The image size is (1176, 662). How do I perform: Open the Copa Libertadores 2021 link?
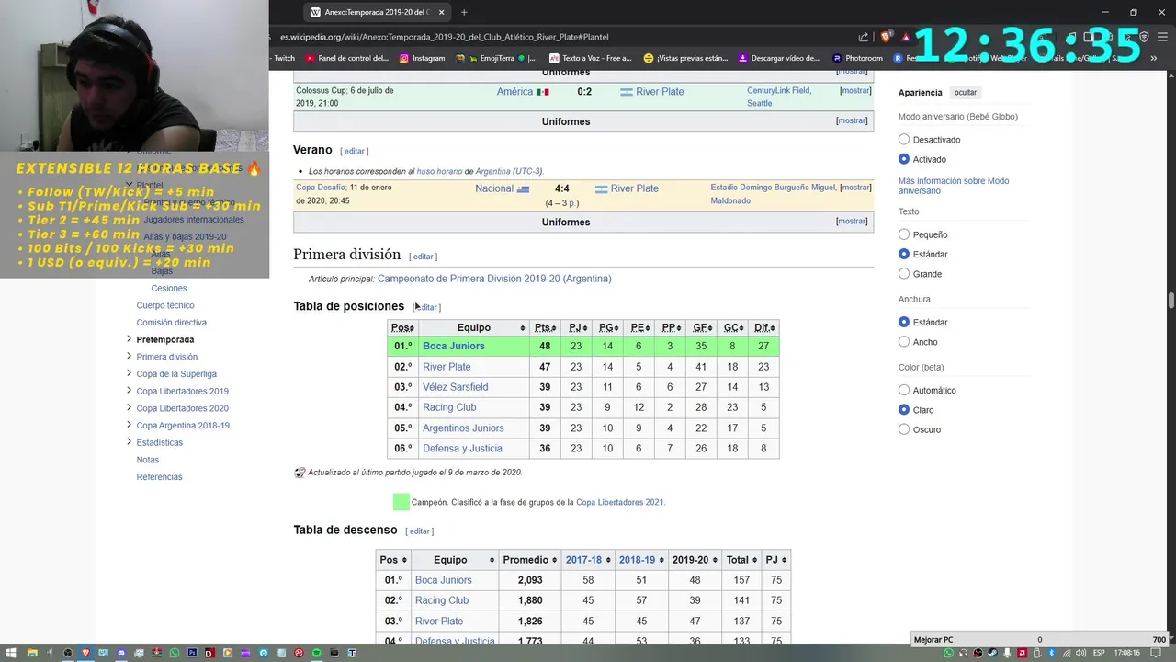click(619, 502)
